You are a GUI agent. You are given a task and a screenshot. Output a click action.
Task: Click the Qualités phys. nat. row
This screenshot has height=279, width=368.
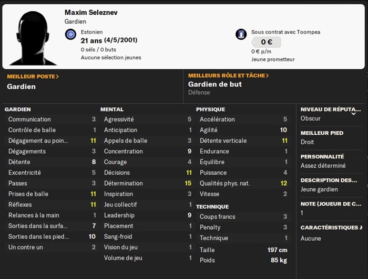coord(243,183)
